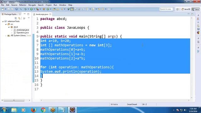The image size is (201, 113).
Task: Collapse the abcd package node
Action: tap(9, 27)
